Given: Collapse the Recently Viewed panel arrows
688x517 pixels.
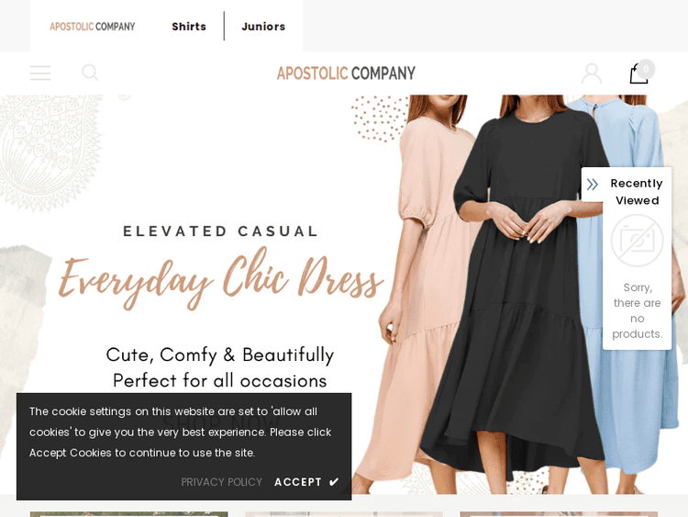Looking at the screenshot, I should 593,185.
